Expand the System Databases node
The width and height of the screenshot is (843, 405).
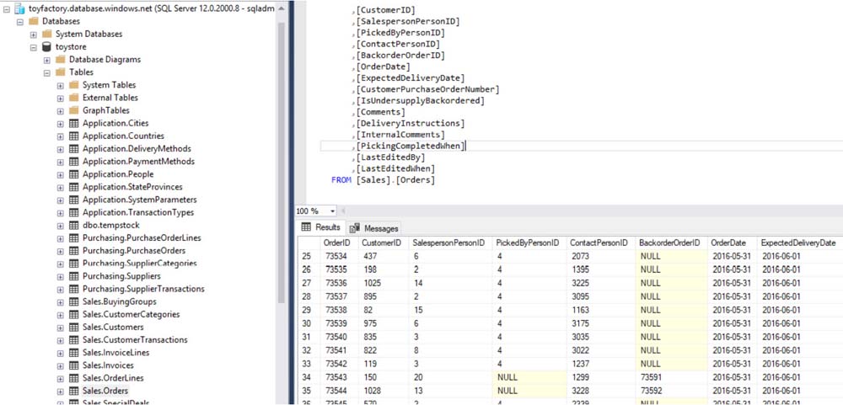coord(34,35)
